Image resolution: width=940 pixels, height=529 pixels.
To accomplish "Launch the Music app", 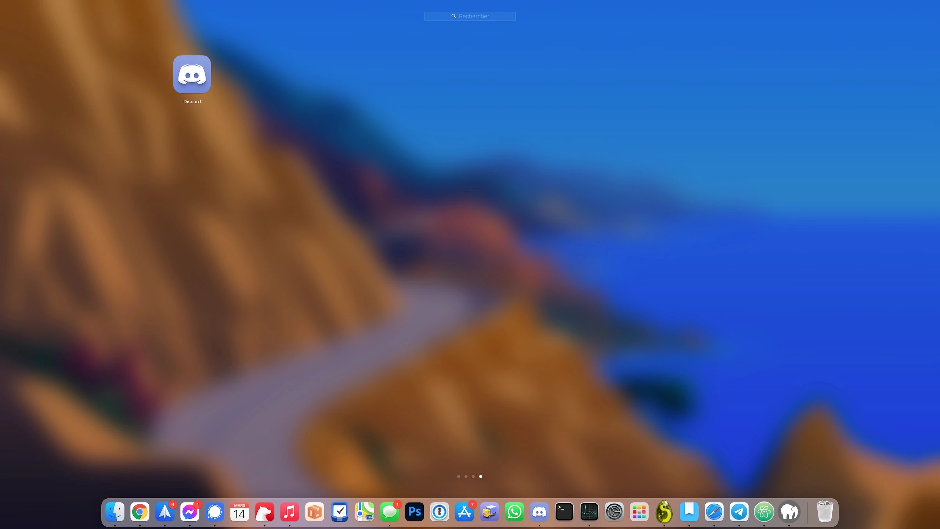I will tap(290, 512).
